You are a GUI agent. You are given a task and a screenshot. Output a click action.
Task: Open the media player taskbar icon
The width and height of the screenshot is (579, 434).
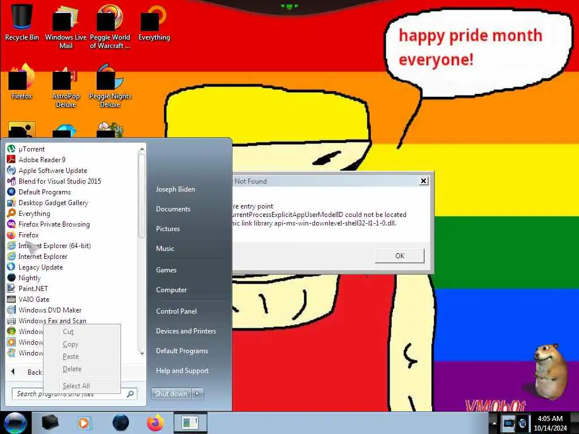(x=84, y=423)
